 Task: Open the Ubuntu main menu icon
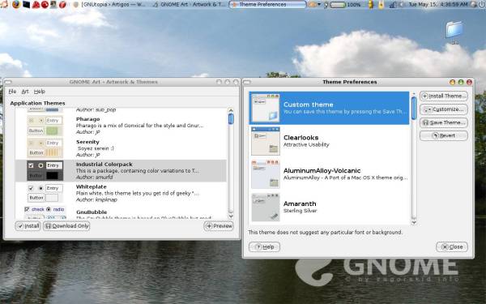click(4, 4)
